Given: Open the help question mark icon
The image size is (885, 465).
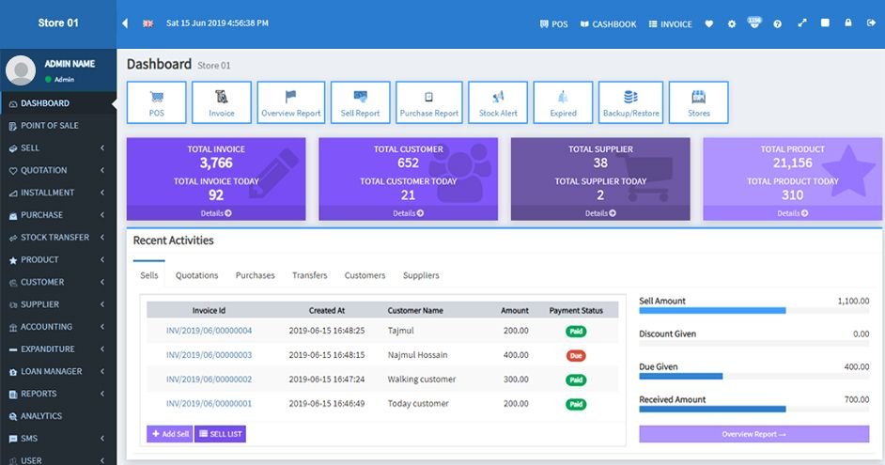Looking at the screenshot, I should 777,23.
